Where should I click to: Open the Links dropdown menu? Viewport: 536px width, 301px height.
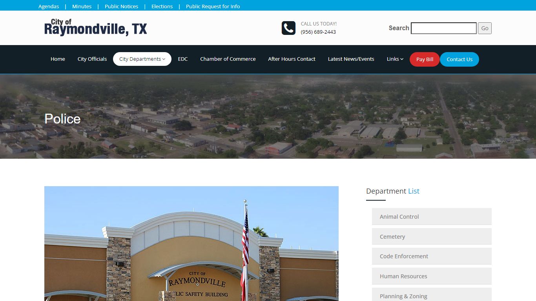[x=394, y=59]
